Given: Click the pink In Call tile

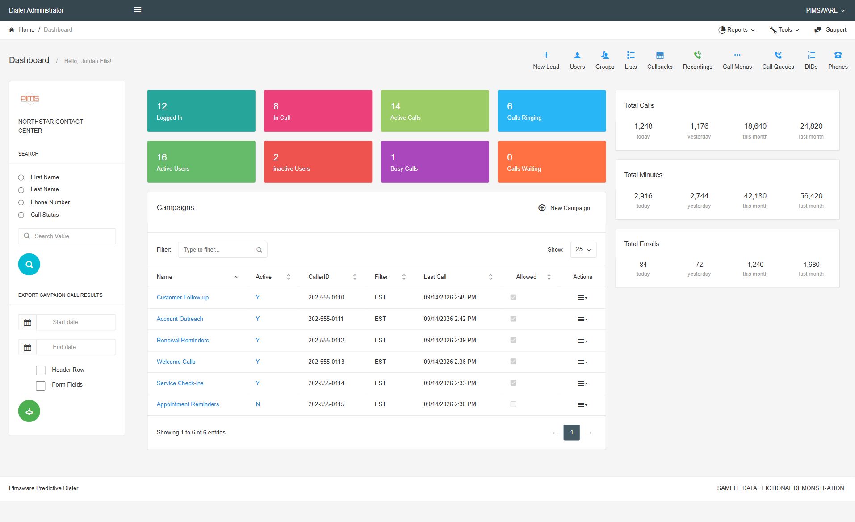Looking at the screenshot, I should point(318,111).
